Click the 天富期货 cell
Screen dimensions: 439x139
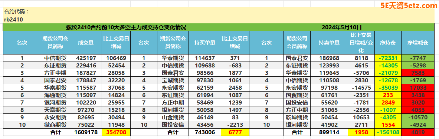(55, 110)
